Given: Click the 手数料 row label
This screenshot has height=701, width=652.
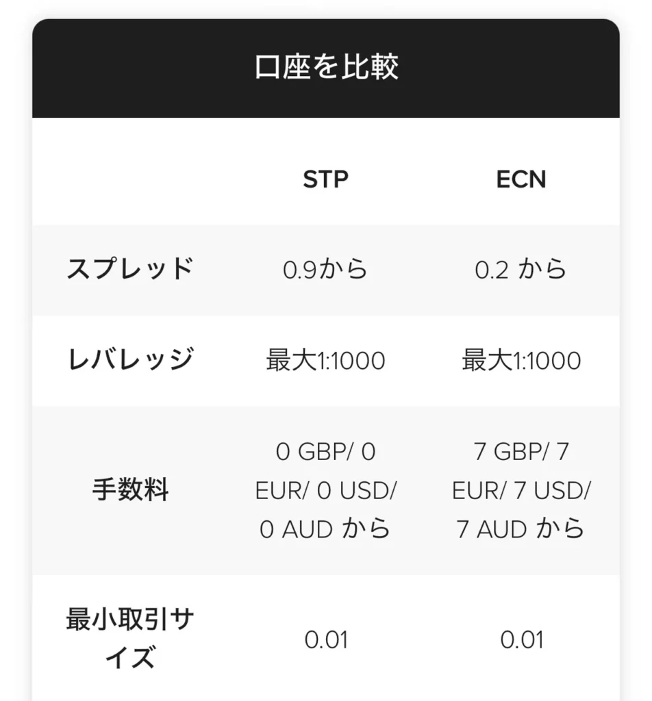Looking at the screenshot, I should point(130,490).
